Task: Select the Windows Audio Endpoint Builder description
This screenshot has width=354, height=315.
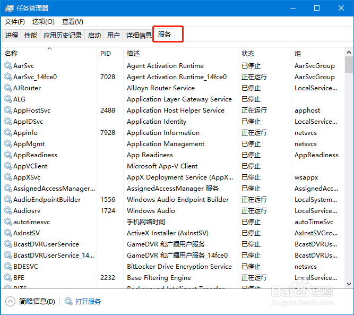Action: (x=178, y=200)
